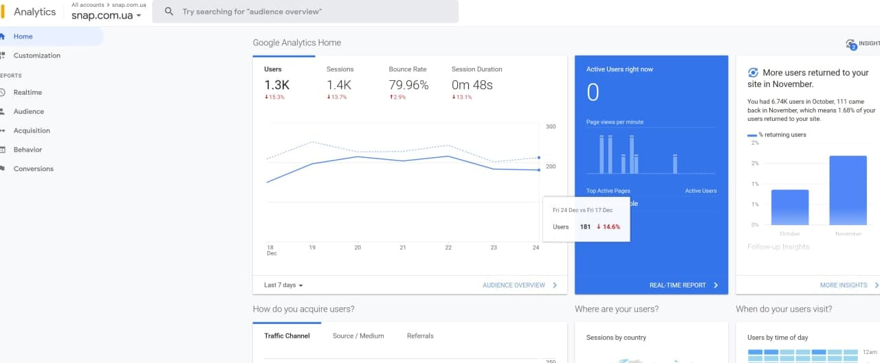Open the Last 7 days dropdown
The height and width of the screenshot is (363, 880).
[283, 285]
